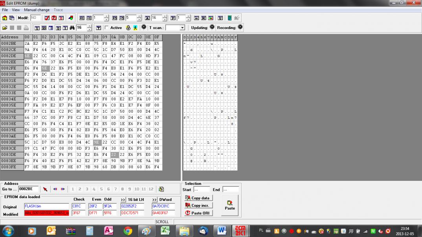
Task: Click the running figure icon in toolbar
Action: point(135,28)
